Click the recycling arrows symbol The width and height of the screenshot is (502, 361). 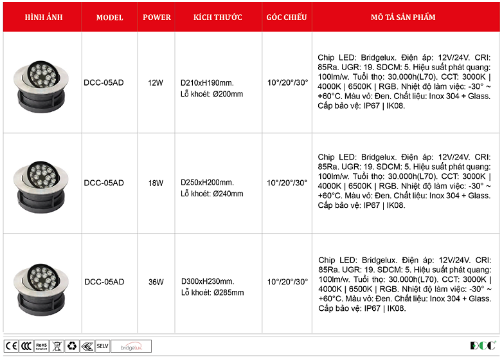click(71, 346)
